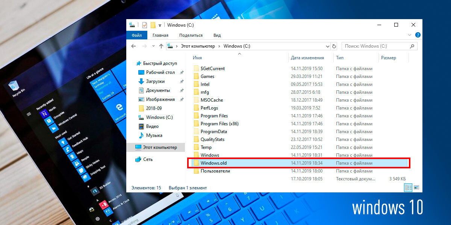Click the pin icon next to Рабочий стол

(182, 72)
